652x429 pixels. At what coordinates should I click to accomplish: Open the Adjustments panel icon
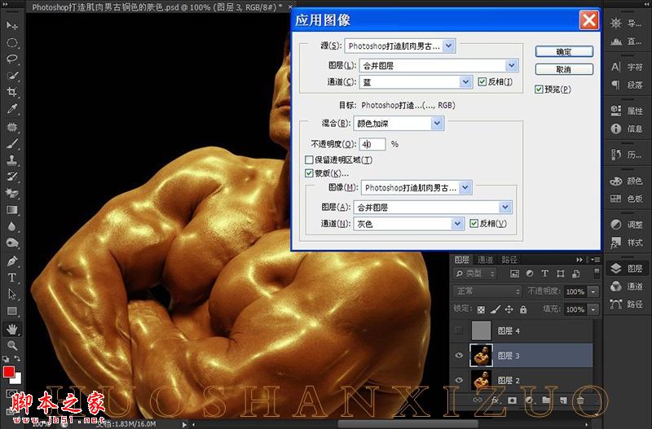pyautogui.click(x=616, y=225)
